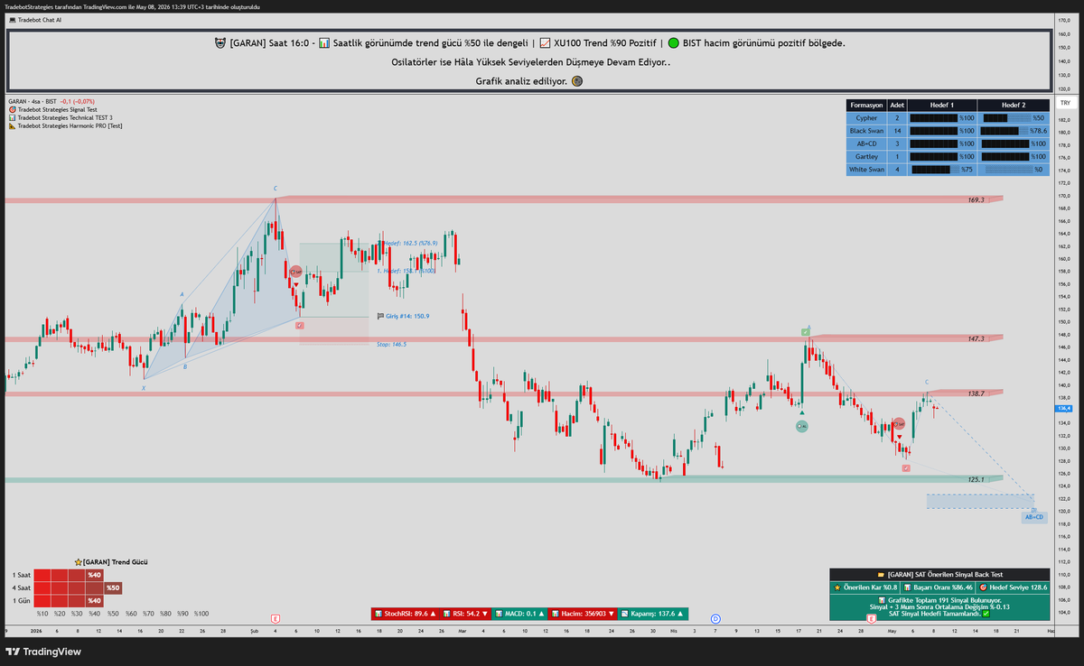Click the green checkmark above the 147.3 peak

tap(806, 331)
